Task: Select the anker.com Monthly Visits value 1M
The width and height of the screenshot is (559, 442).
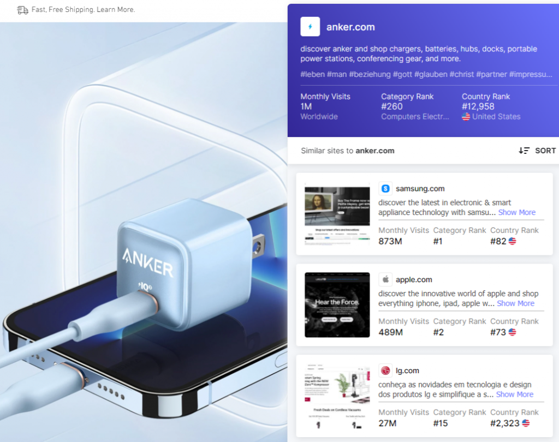Action: [x=306, y=106]
